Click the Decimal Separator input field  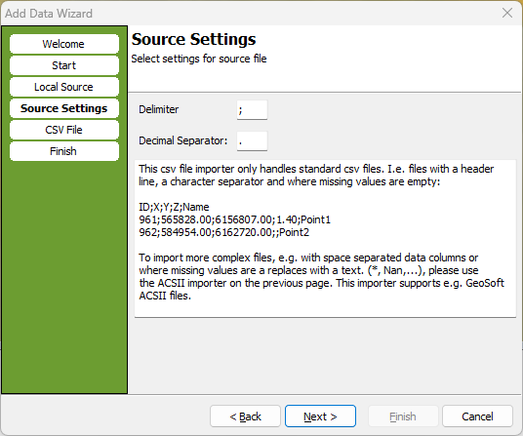pyautogui.click(x=252, y=141)
